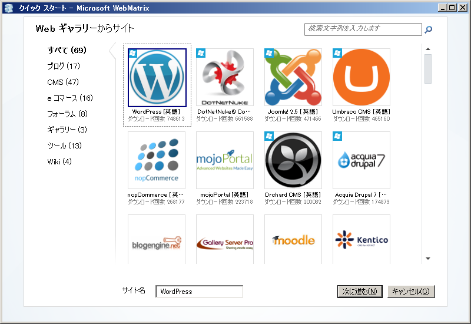471x324 pixels.
Task: Click the サイト名 WordPress text field
Action: (199, 291)
